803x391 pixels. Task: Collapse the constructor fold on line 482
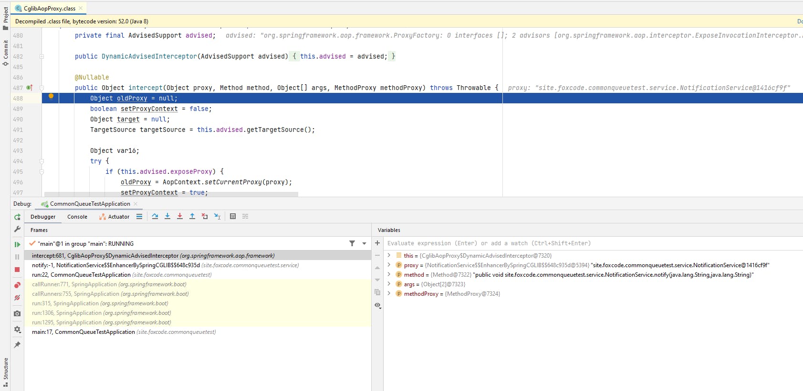[42, 56]
